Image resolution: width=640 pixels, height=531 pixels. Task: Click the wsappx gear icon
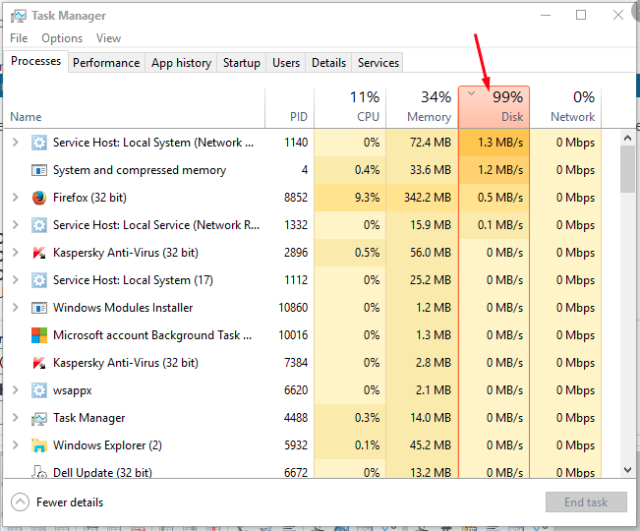point(39,390)
